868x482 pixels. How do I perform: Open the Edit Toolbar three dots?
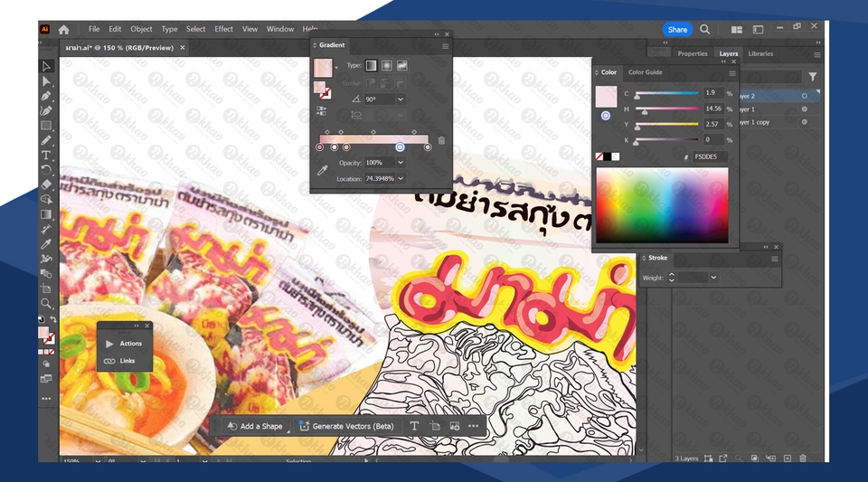[46, 399]
